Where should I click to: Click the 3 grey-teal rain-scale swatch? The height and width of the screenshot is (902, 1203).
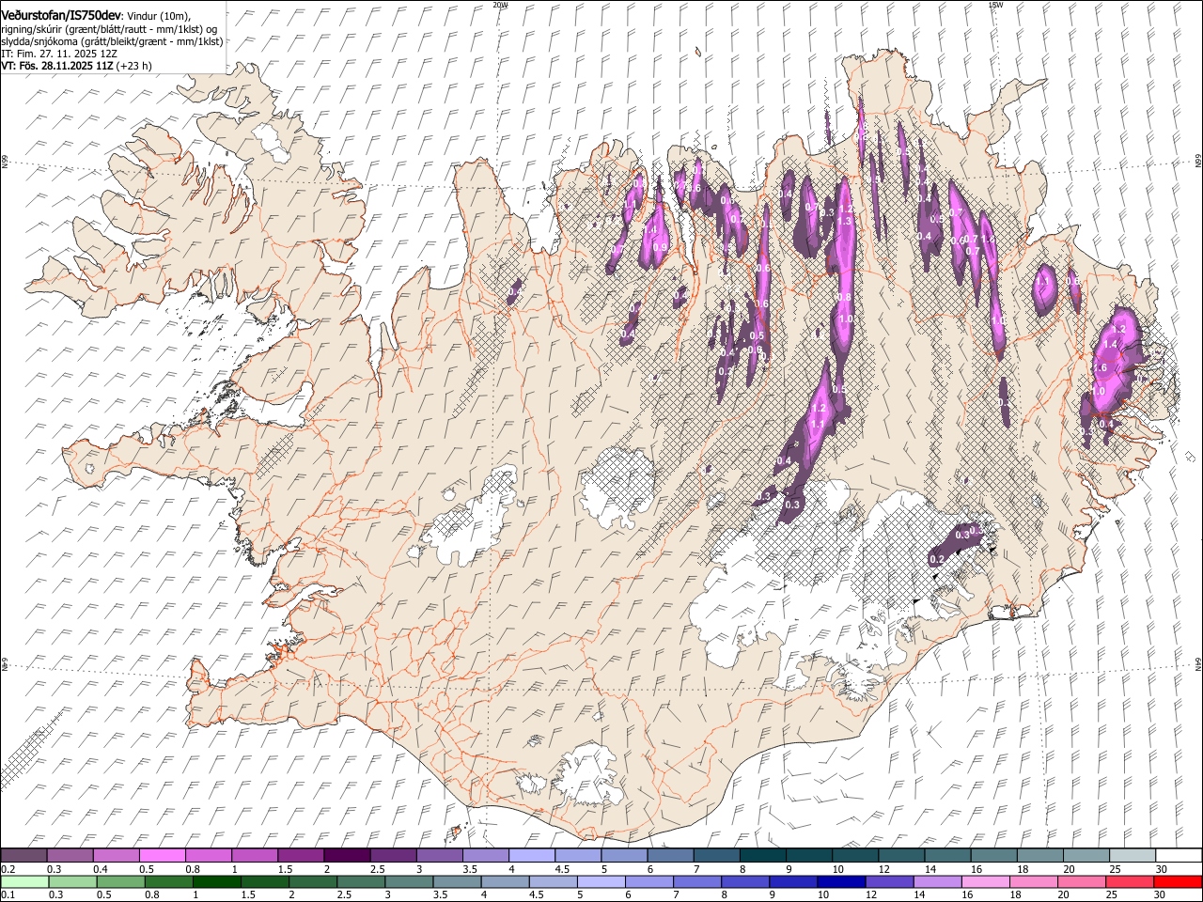click(409, 881)
